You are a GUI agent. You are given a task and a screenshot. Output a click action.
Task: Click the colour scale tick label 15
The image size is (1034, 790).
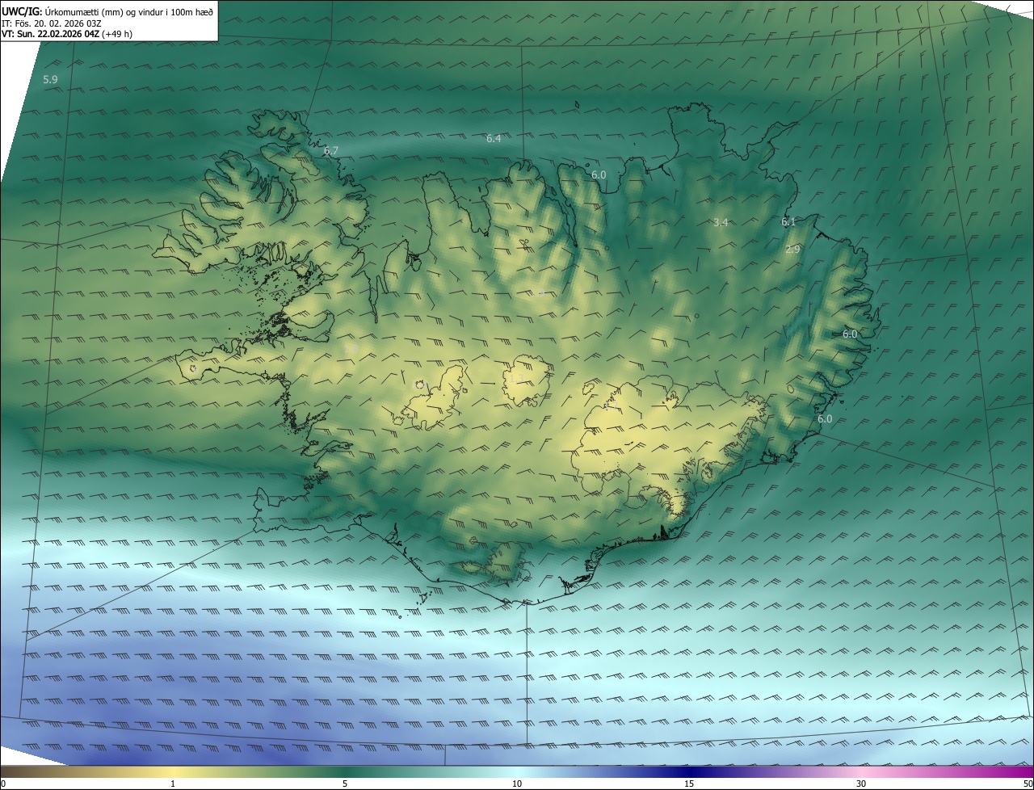click(x=689, y=784)
